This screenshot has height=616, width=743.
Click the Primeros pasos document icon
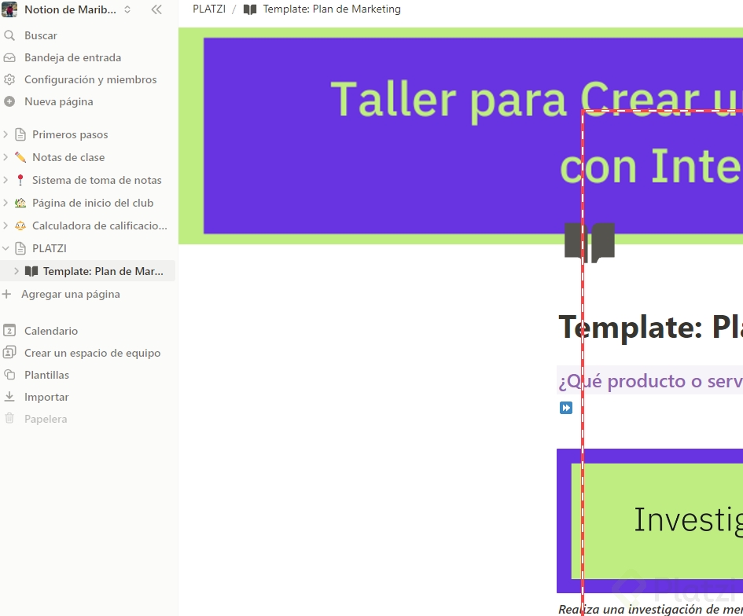coord(20,134)
